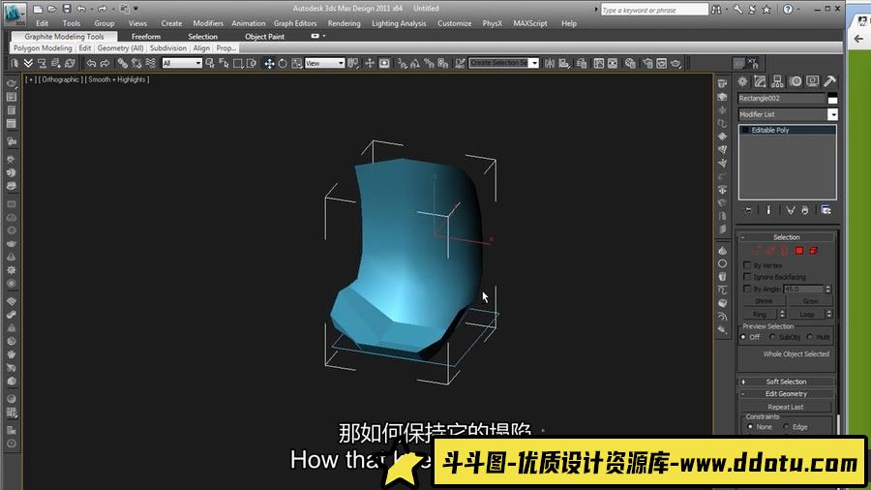The image size is (871, 490).
Task: Select Polygon sub-object level red square
Action: tap(798, 251)
